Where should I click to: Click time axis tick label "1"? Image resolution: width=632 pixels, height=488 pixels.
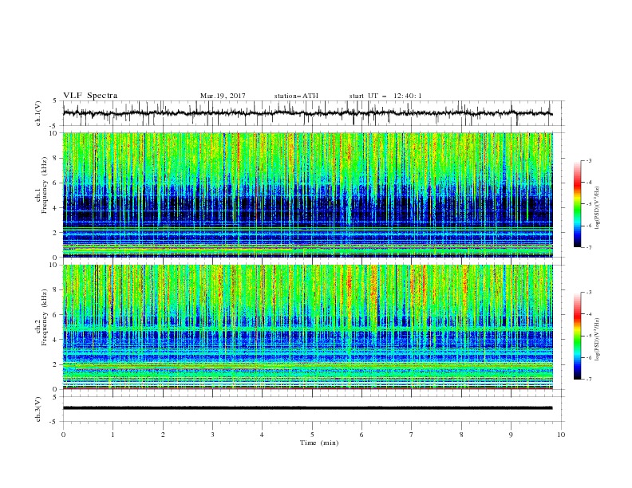click(x=113, y=435)
